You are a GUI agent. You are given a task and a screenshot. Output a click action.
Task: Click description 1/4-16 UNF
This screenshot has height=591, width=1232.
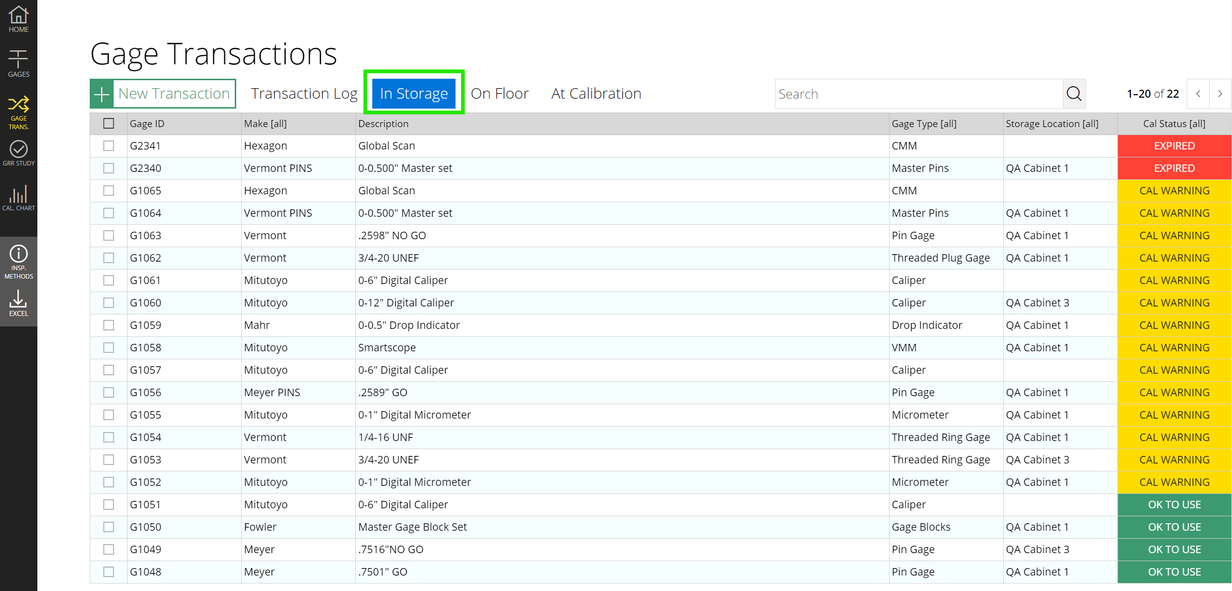(x=386, y=438)
